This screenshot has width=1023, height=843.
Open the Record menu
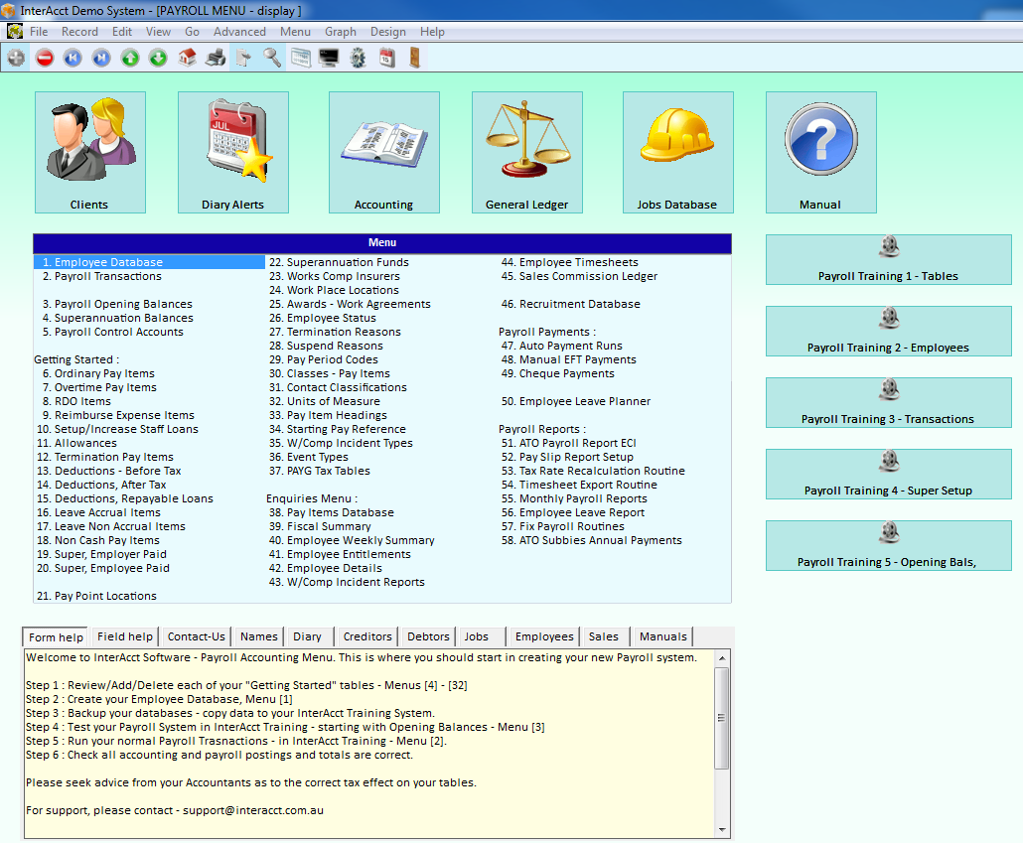point(79,32)
